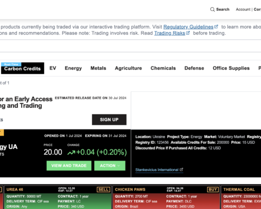Screen dimensions: 261x209
Task: Click the VIEW AND TRADE button
Action: click(x=69, y=165)
